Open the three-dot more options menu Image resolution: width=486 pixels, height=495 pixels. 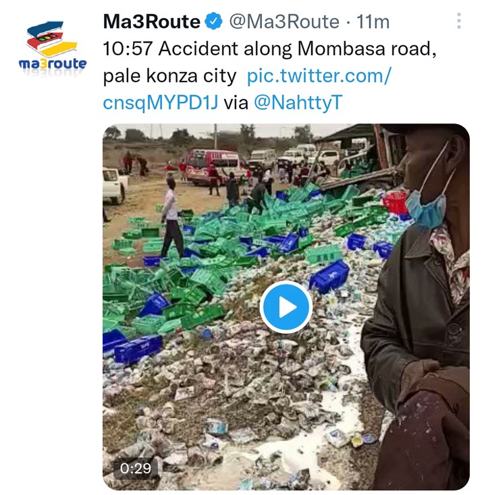[459, 21]
